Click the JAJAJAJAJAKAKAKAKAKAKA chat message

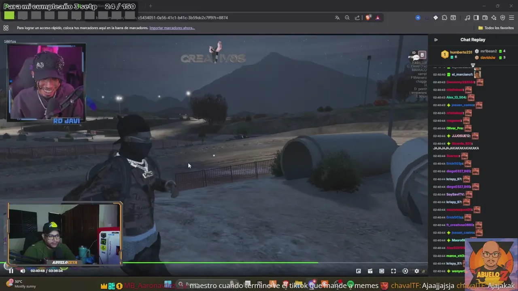tap(456, 148)
